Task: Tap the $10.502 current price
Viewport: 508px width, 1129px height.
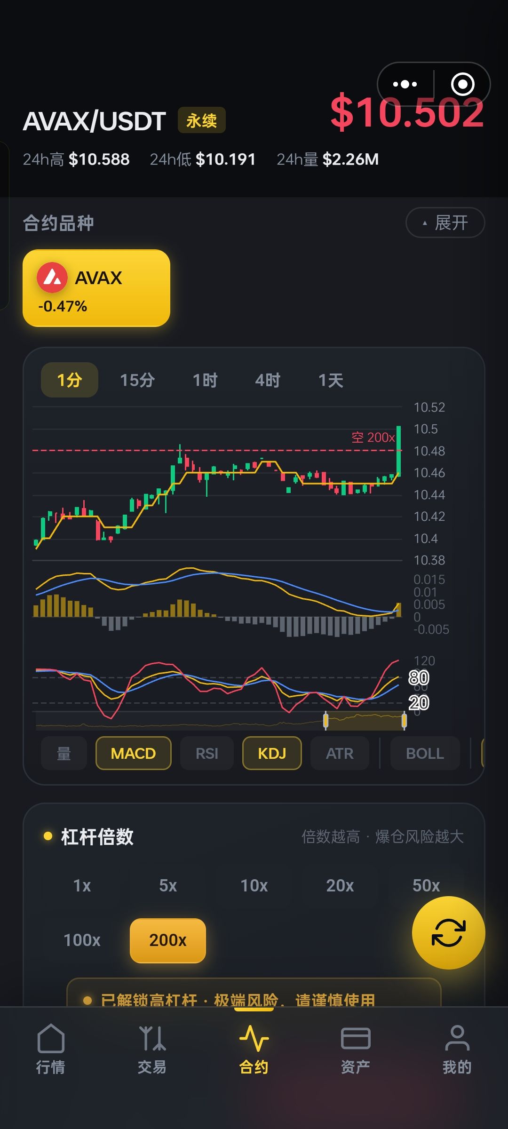Action: pos(407,112)
